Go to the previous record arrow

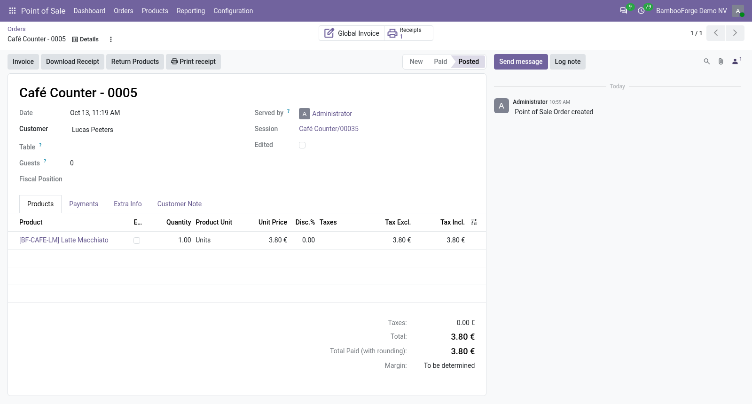pyautogui.click(x=716, y=33)
